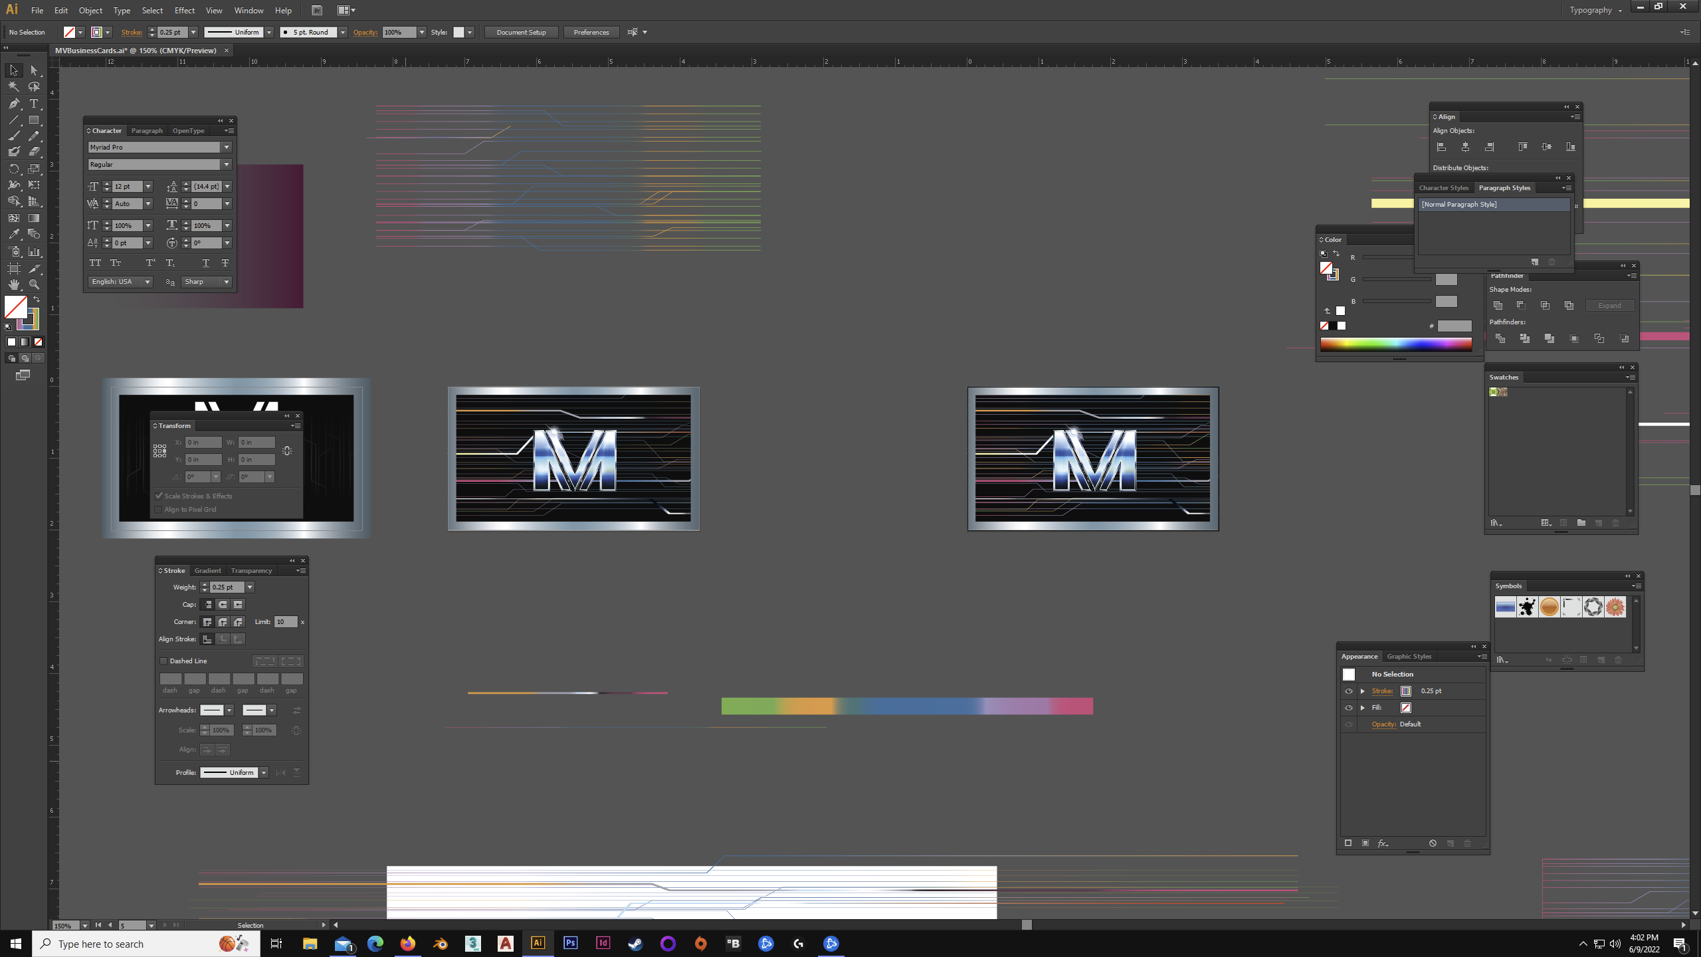Click the zoom level 150% field
The width and height of the screenshot is (1701, 957).
pos(65,925)
